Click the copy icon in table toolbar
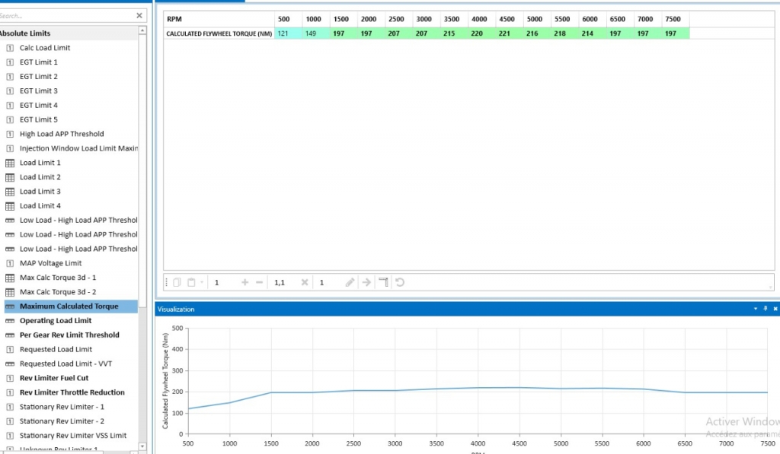This screenshot has width=780, height=454. pyautogui.click(x=177, y=282)
